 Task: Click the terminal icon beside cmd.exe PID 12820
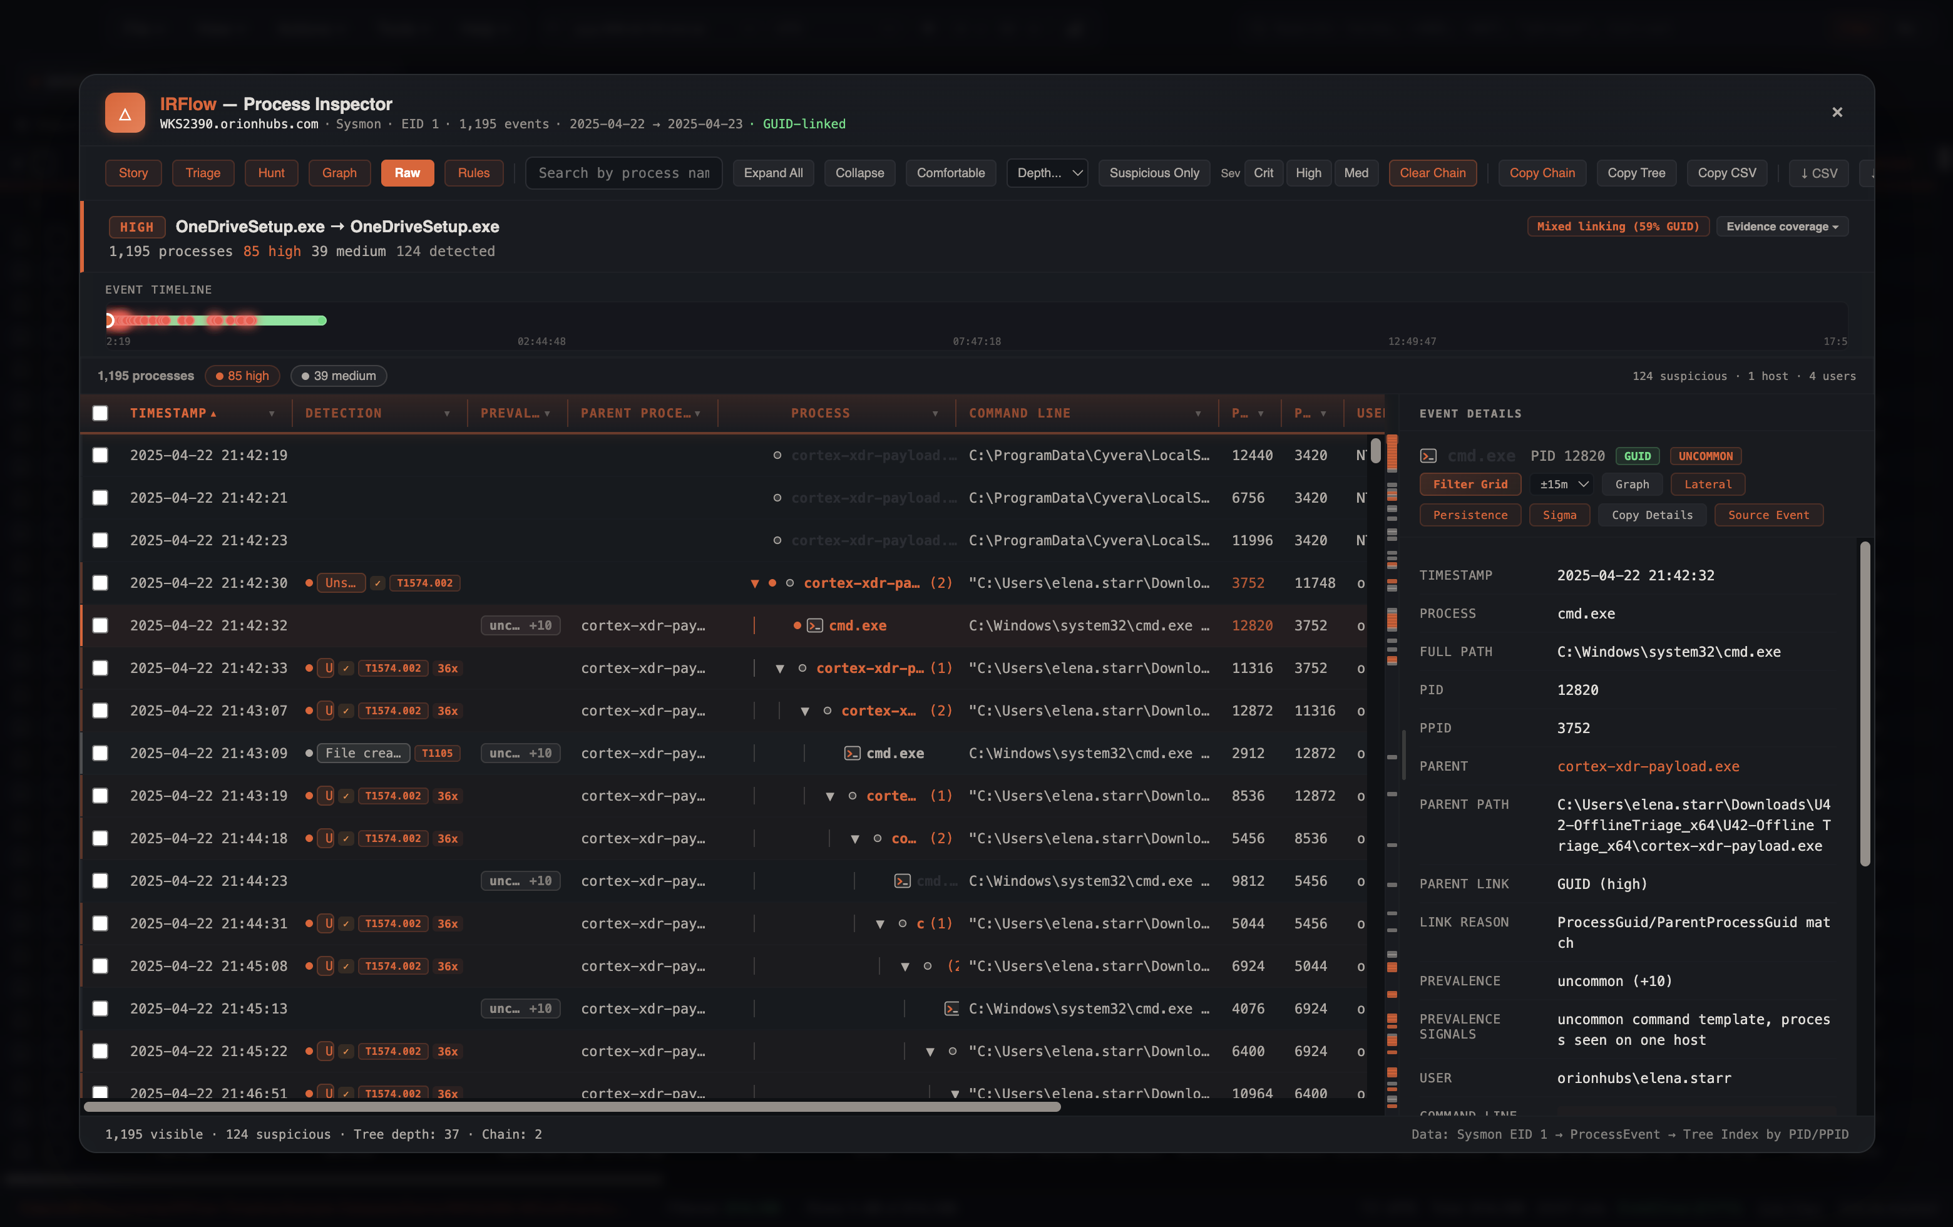point(1428,456)
